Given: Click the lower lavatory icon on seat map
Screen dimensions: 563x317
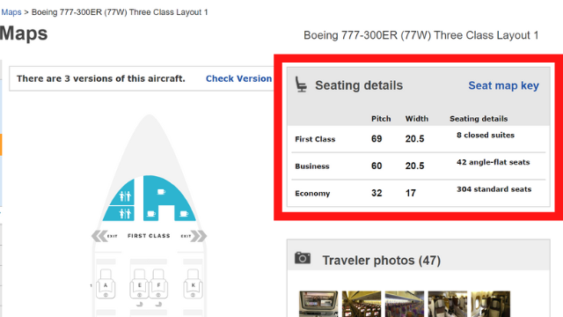Looking at the screenshot, I should coord(125,214).
